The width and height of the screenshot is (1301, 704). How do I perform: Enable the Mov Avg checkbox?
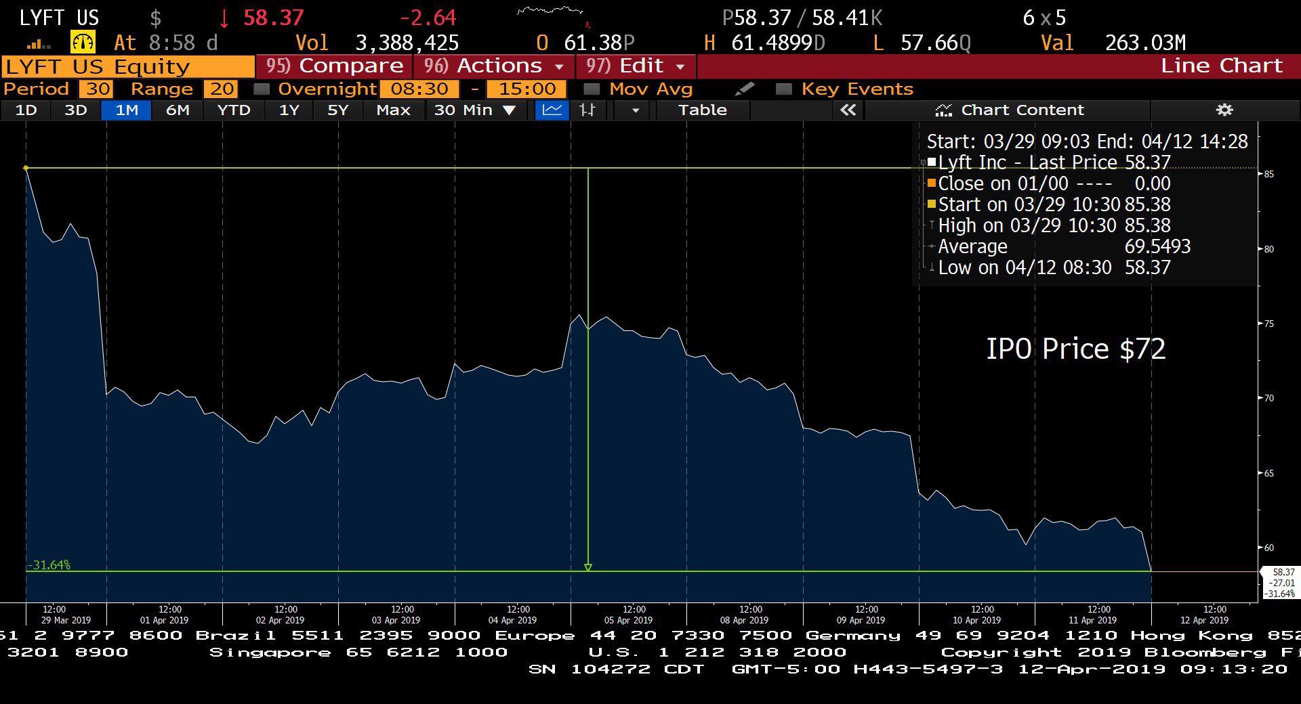[592, 89]
